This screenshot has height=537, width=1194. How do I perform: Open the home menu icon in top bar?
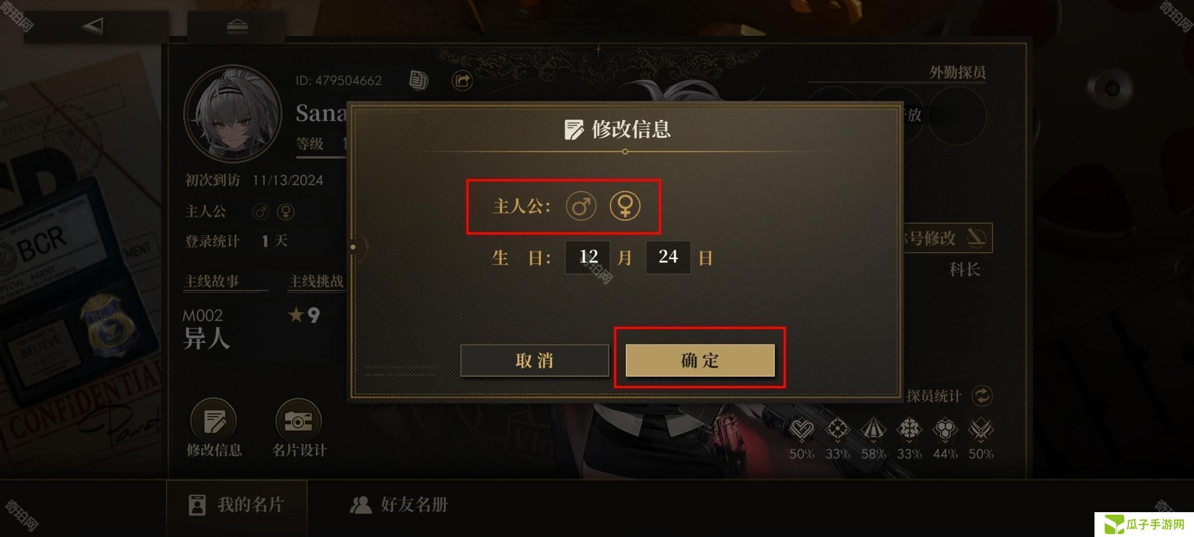pos(237,26)
